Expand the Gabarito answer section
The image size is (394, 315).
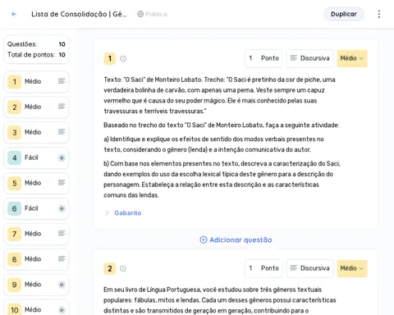point(123,213)
